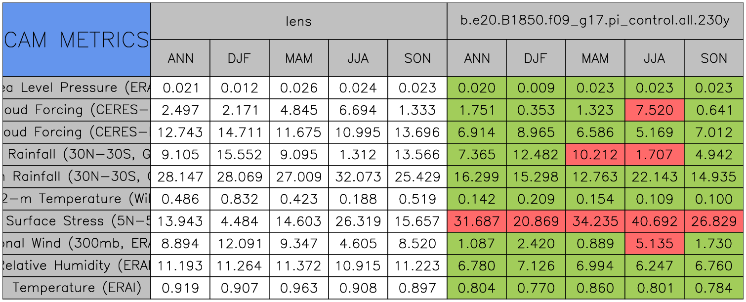Viewport: 746px width, 302px height.
Task: Click the DJF header under pi_control
Action: (536, 58)
